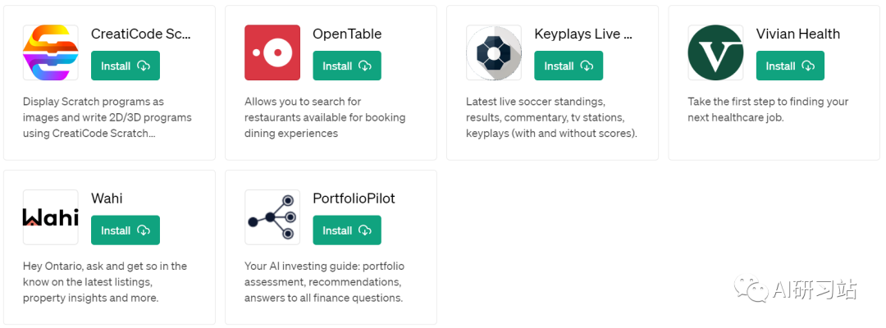Install the Keyplays Live plugin
The width and height of the screenshot is (886, 328).
569,66
